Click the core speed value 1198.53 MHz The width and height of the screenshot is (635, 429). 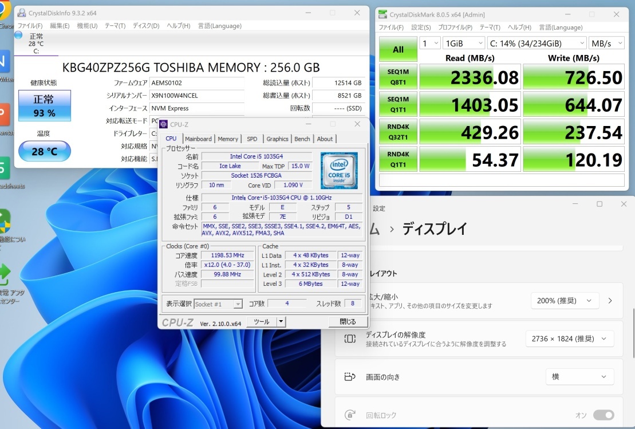(227, 255)
